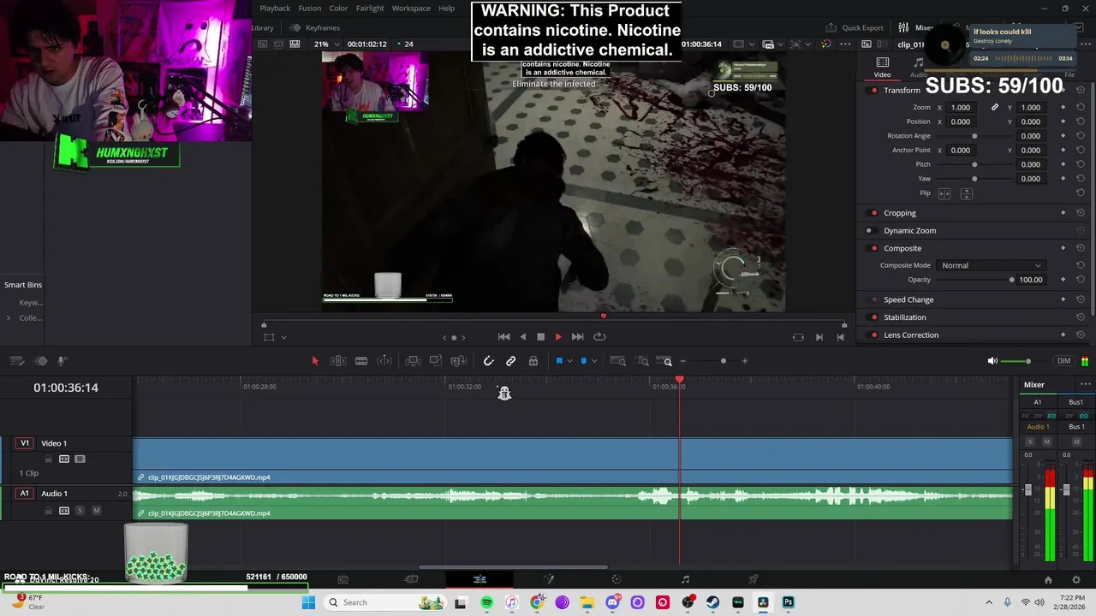The width and height of the screenshot is (1096, 616).
Task: Adjust the timeline zoom slider handle
Action: click(x=723, y=361)
